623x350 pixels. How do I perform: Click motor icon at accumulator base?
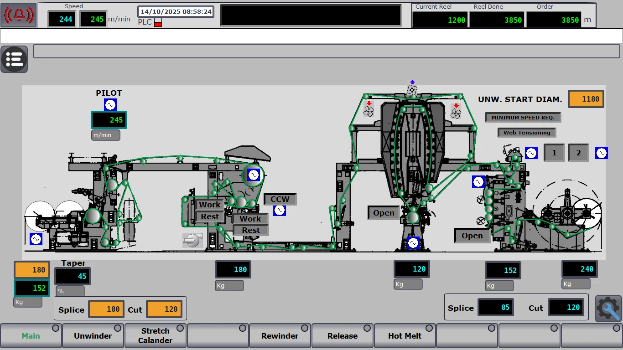pyautogui.click(x=413, y=243)
